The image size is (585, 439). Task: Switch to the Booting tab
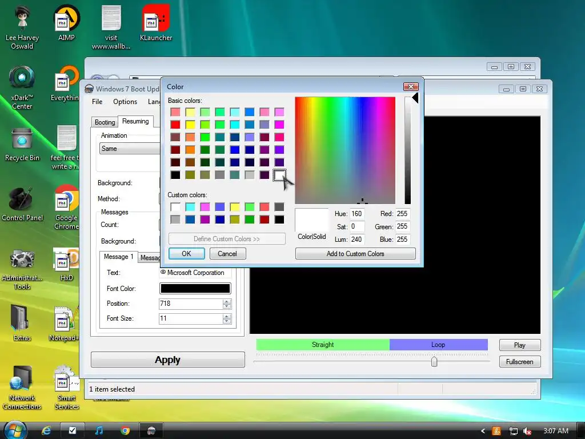point(105,122)
